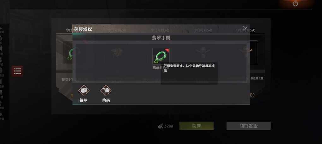Open the red list menu icon

(x=17, y=71)
